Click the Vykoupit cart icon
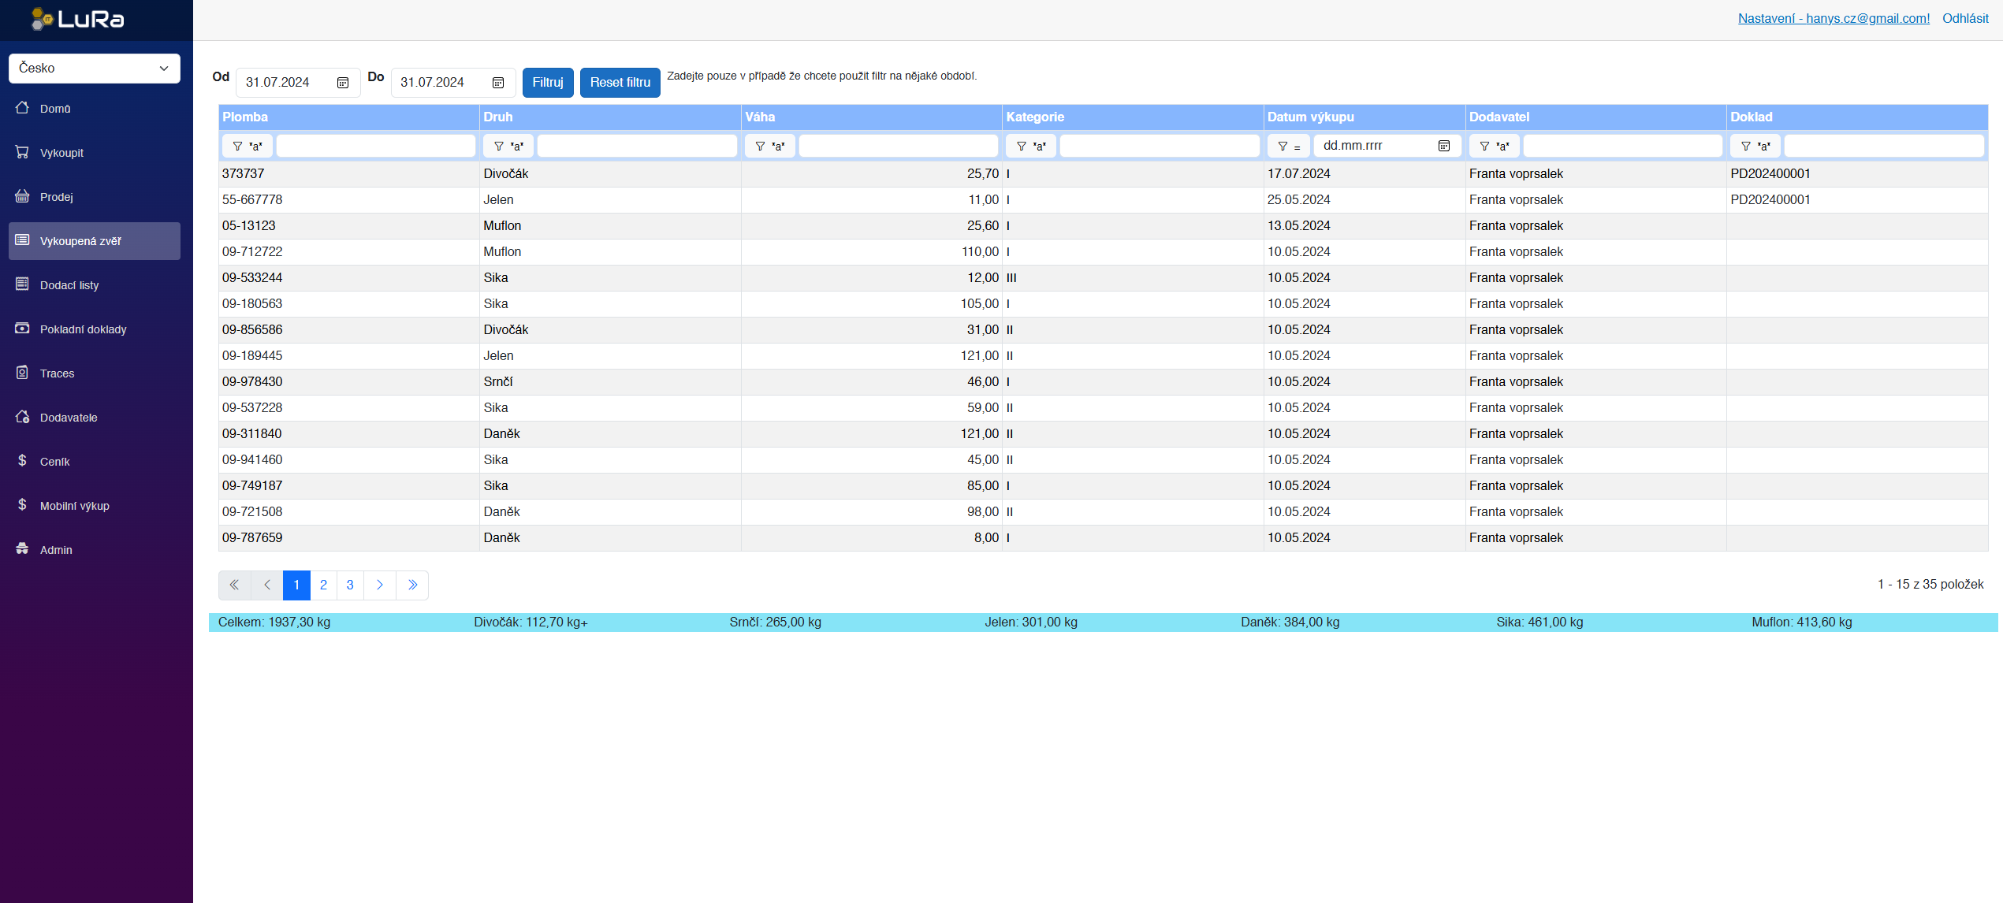 pyautogui.click(x=22, y=152)
